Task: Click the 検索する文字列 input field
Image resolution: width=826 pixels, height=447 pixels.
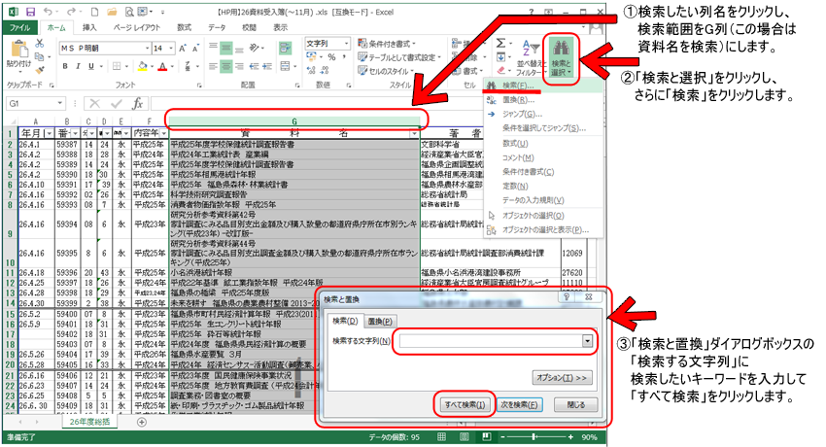Action: coord(487,341)
